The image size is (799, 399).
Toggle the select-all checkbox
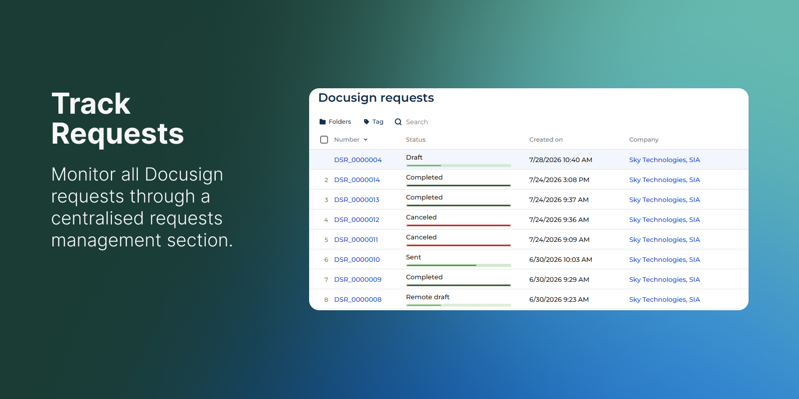324,140
